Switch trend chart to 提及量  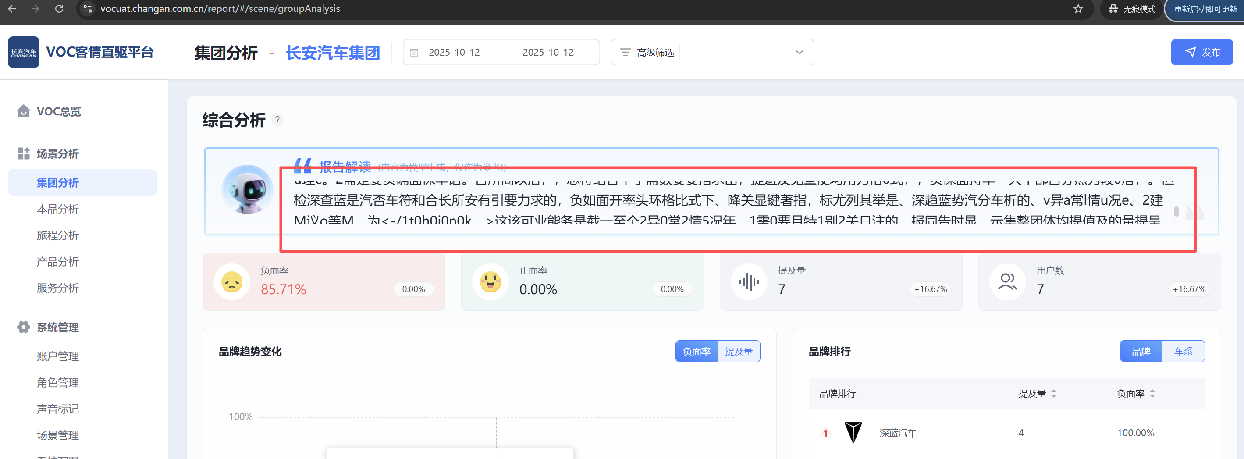[x=739, y=351]
